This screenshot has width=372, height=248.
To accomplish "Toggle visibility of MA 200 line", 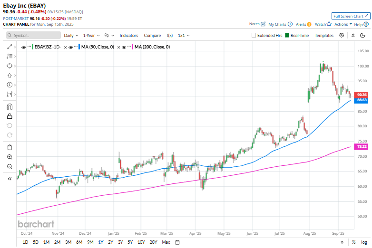I will click(x=124, y=47).
